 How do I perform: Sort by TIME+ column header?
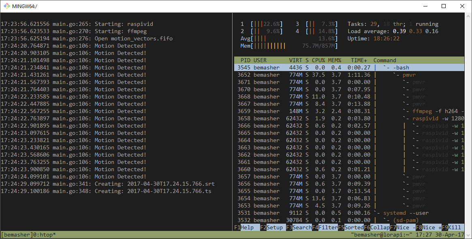pyautogui.click(x=359, y=60)
